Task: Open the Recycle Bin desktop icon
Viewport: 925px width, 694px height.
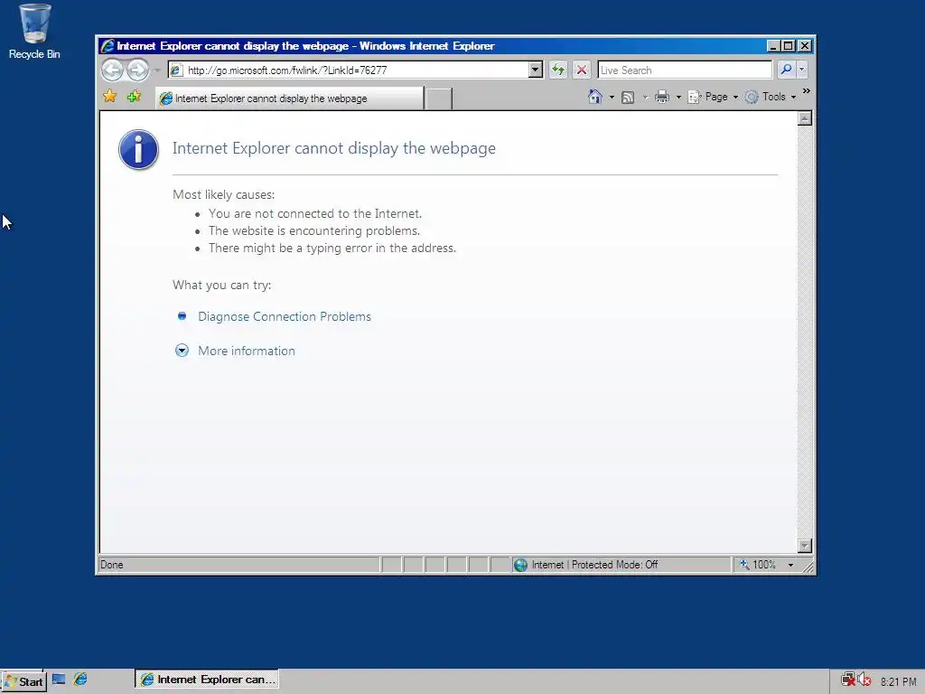Action: click(34, 32)
